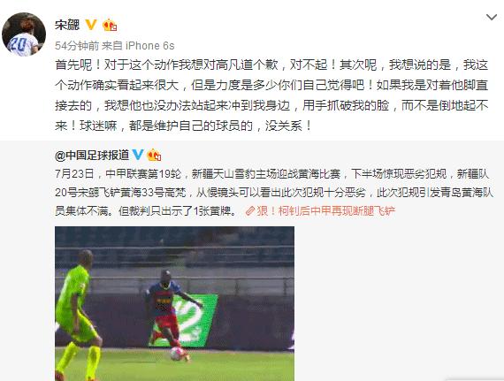Open the post options chevron menu
This screenshot has width=504, height=381.
click(492, 18)
